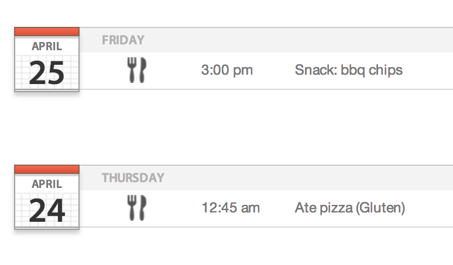Select the THURSDAY day header label
The width and height of the screenshot is (453, 265).
click(133, 177)
